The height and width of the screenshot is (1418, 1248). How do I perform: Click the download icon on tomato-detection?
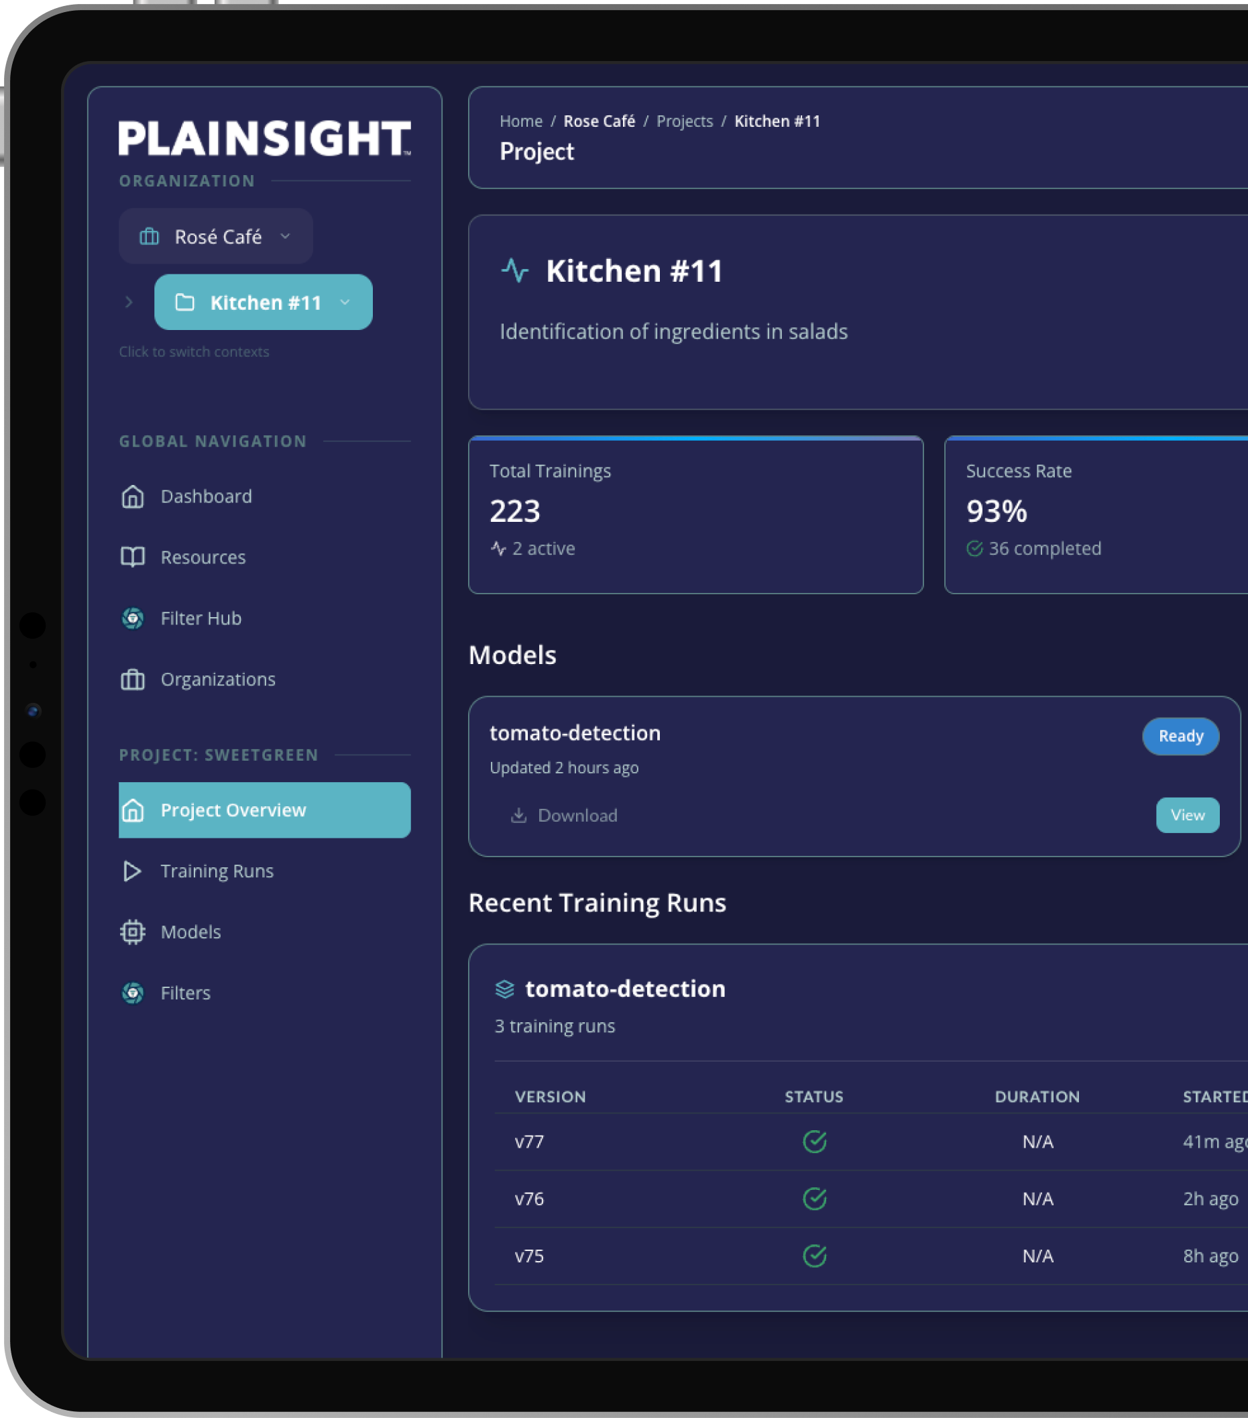pyautogui.click(x=518, y=815)
